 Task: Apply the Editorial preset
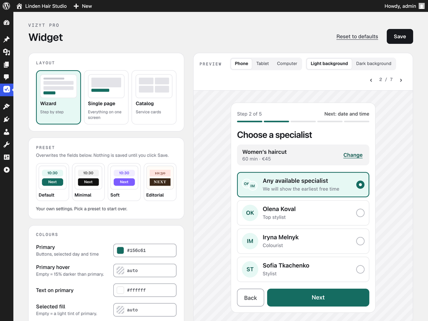tap(160, 182)
